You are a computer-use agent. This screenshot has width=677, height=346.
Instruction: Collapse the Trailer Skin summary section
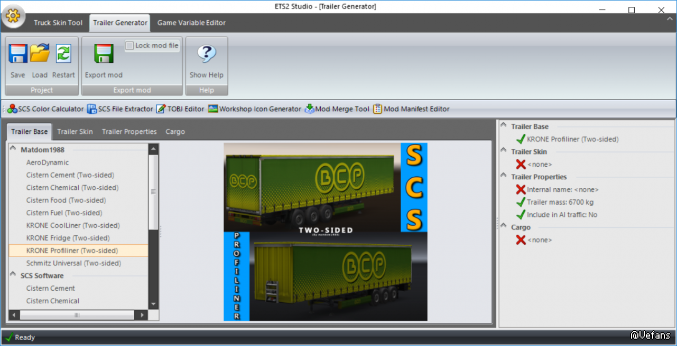pos(504,151)
